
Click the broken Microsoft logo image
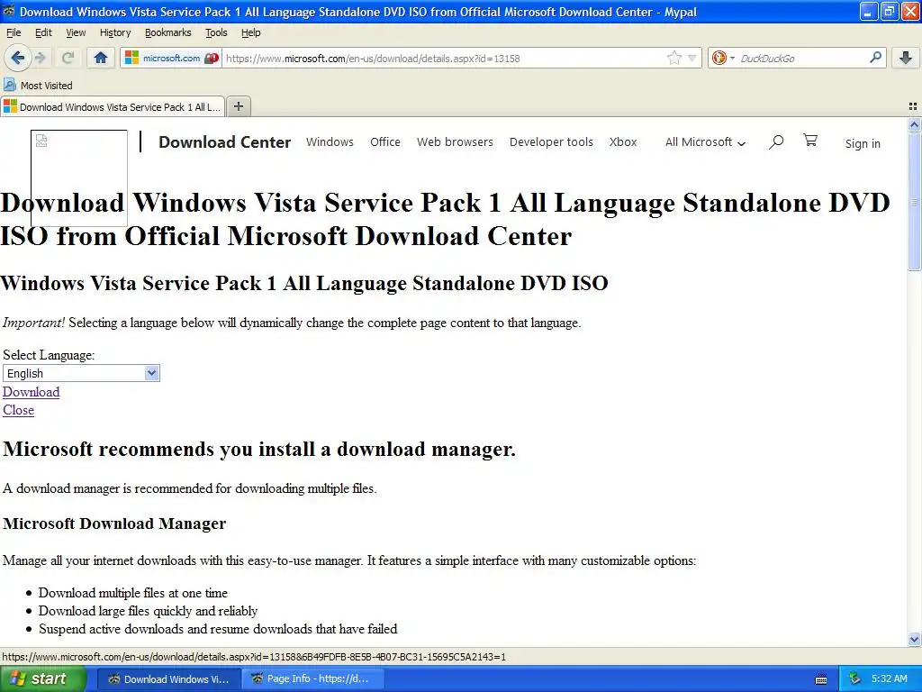point(79,178)
